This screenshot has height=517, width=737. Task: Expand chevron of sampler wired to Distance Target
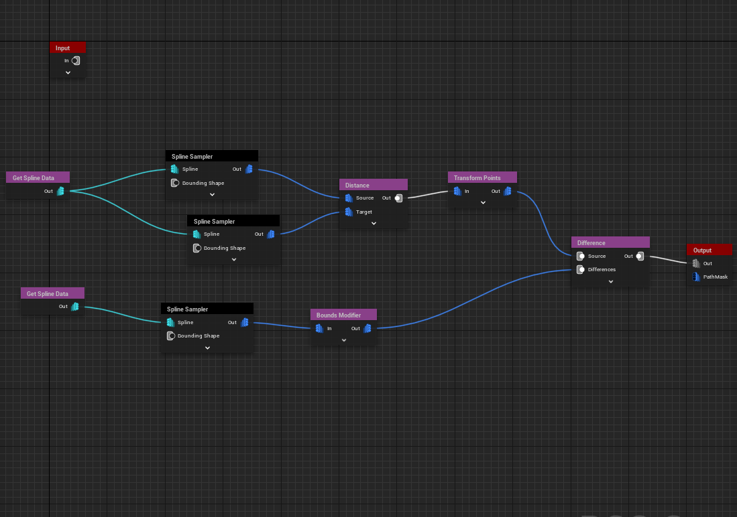tap(234, 260)
